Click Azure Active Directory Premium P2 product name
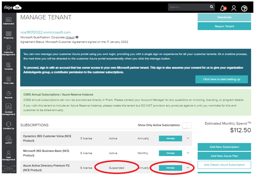 [x=47, y=168]
